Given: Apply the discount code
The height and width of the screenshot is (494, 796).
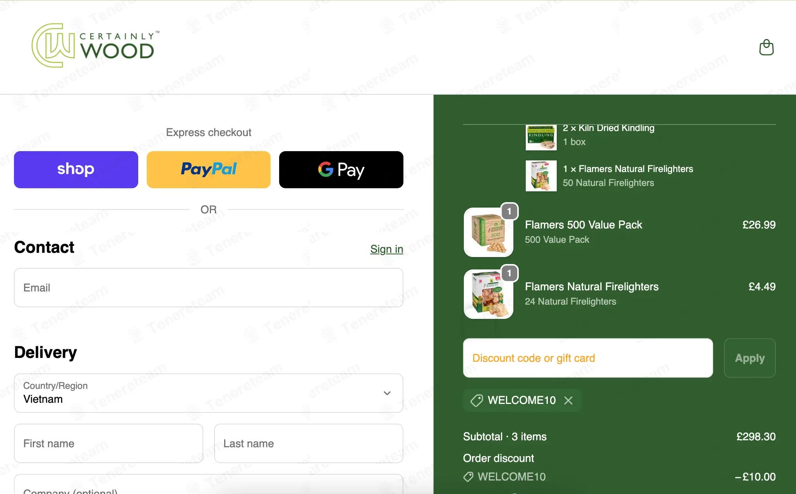Looking at the screenshot, I should [x=750, y=358].
